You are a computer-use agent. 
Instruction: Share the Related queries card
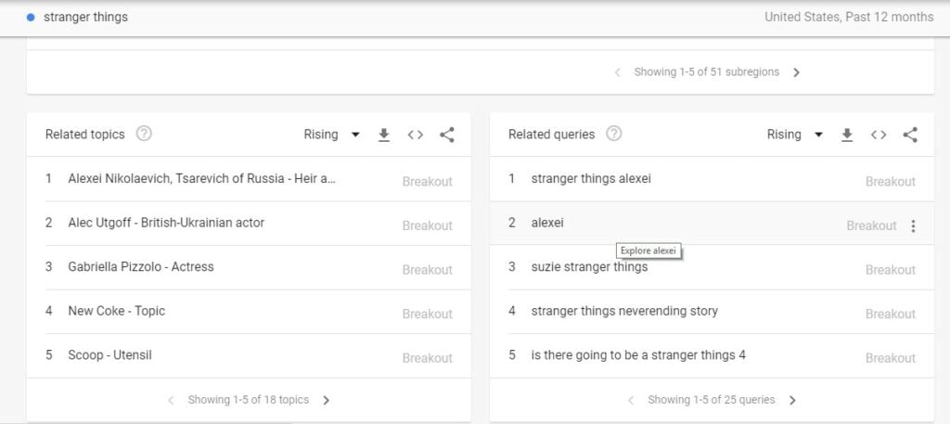[x=910, y=135]
